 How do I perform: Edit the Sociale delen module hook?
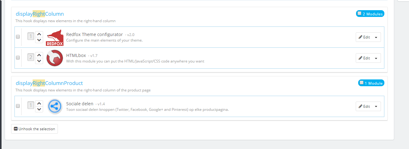(364, 107)
